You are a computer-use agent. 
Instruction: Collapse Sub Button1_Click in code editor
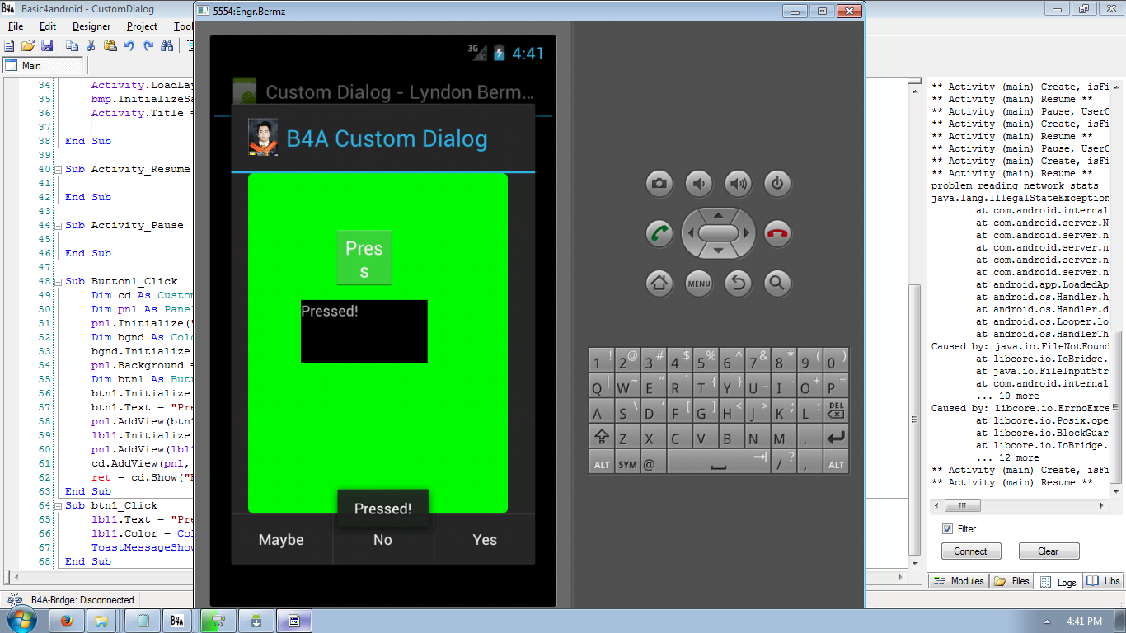coord(58,281)
